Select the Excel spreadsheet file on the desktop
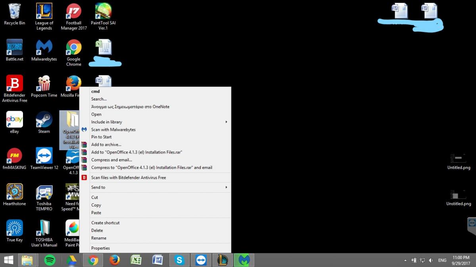The height and width of the screenshot is (267, 476). click(104, 47)
